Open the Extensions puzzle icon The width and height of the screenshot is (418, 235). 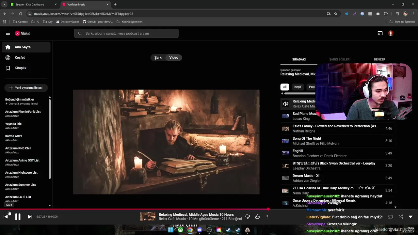(386, 14)
